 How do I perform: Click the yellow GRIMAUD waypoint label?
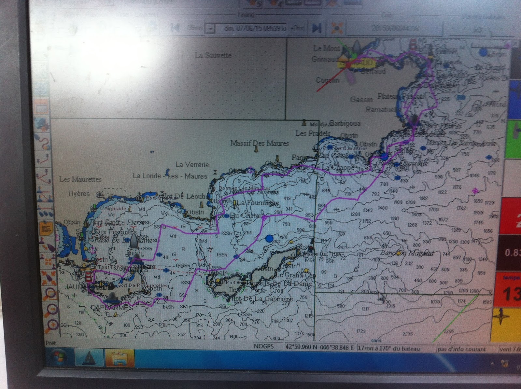point(358,63)
